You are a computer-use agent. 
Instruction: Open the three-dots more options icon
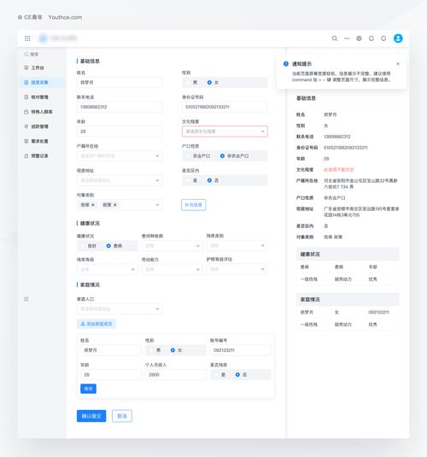click(x=347, y=38)
